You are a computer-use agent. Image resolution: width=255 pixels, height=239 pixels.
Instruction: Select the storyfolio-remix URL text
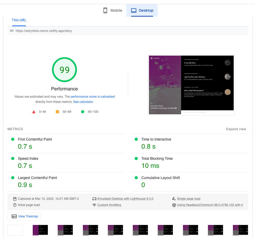coord(44,31)
